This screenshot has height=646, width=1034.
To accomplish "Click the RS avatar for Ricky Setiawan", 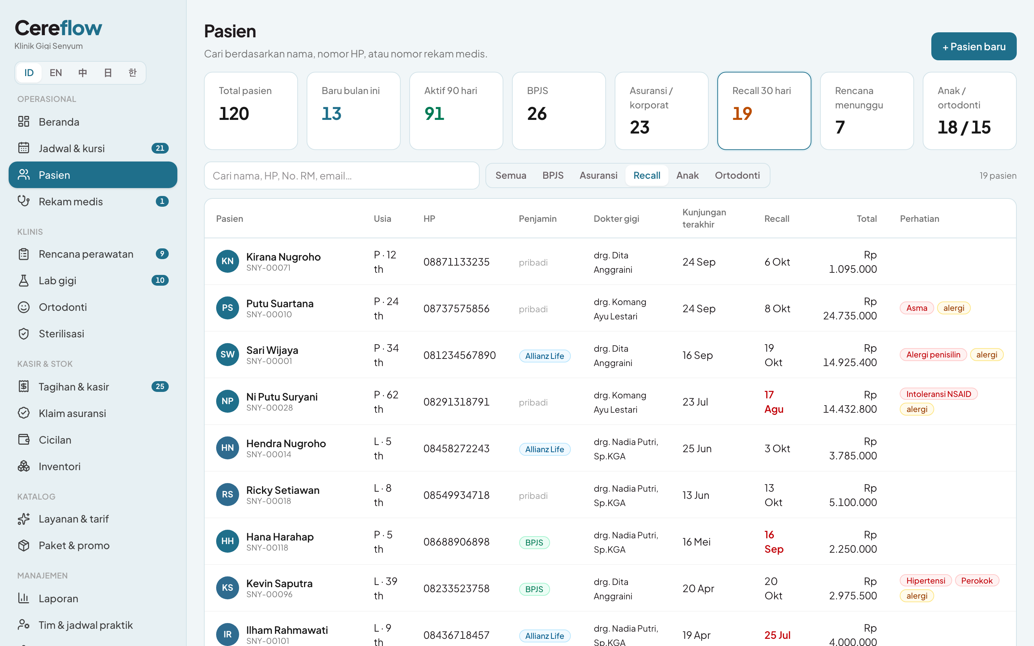I will click(227, 494).
